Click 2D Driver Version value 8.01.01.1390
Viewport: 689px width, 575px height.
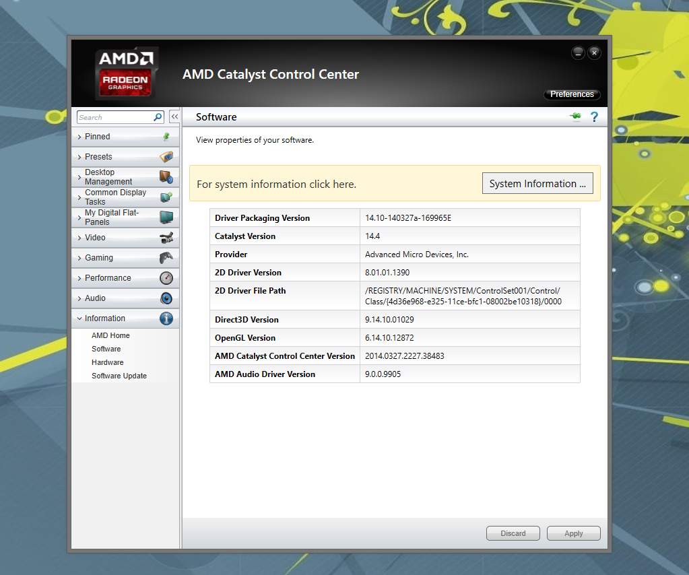pyautogui.click(x=387, y=272)
